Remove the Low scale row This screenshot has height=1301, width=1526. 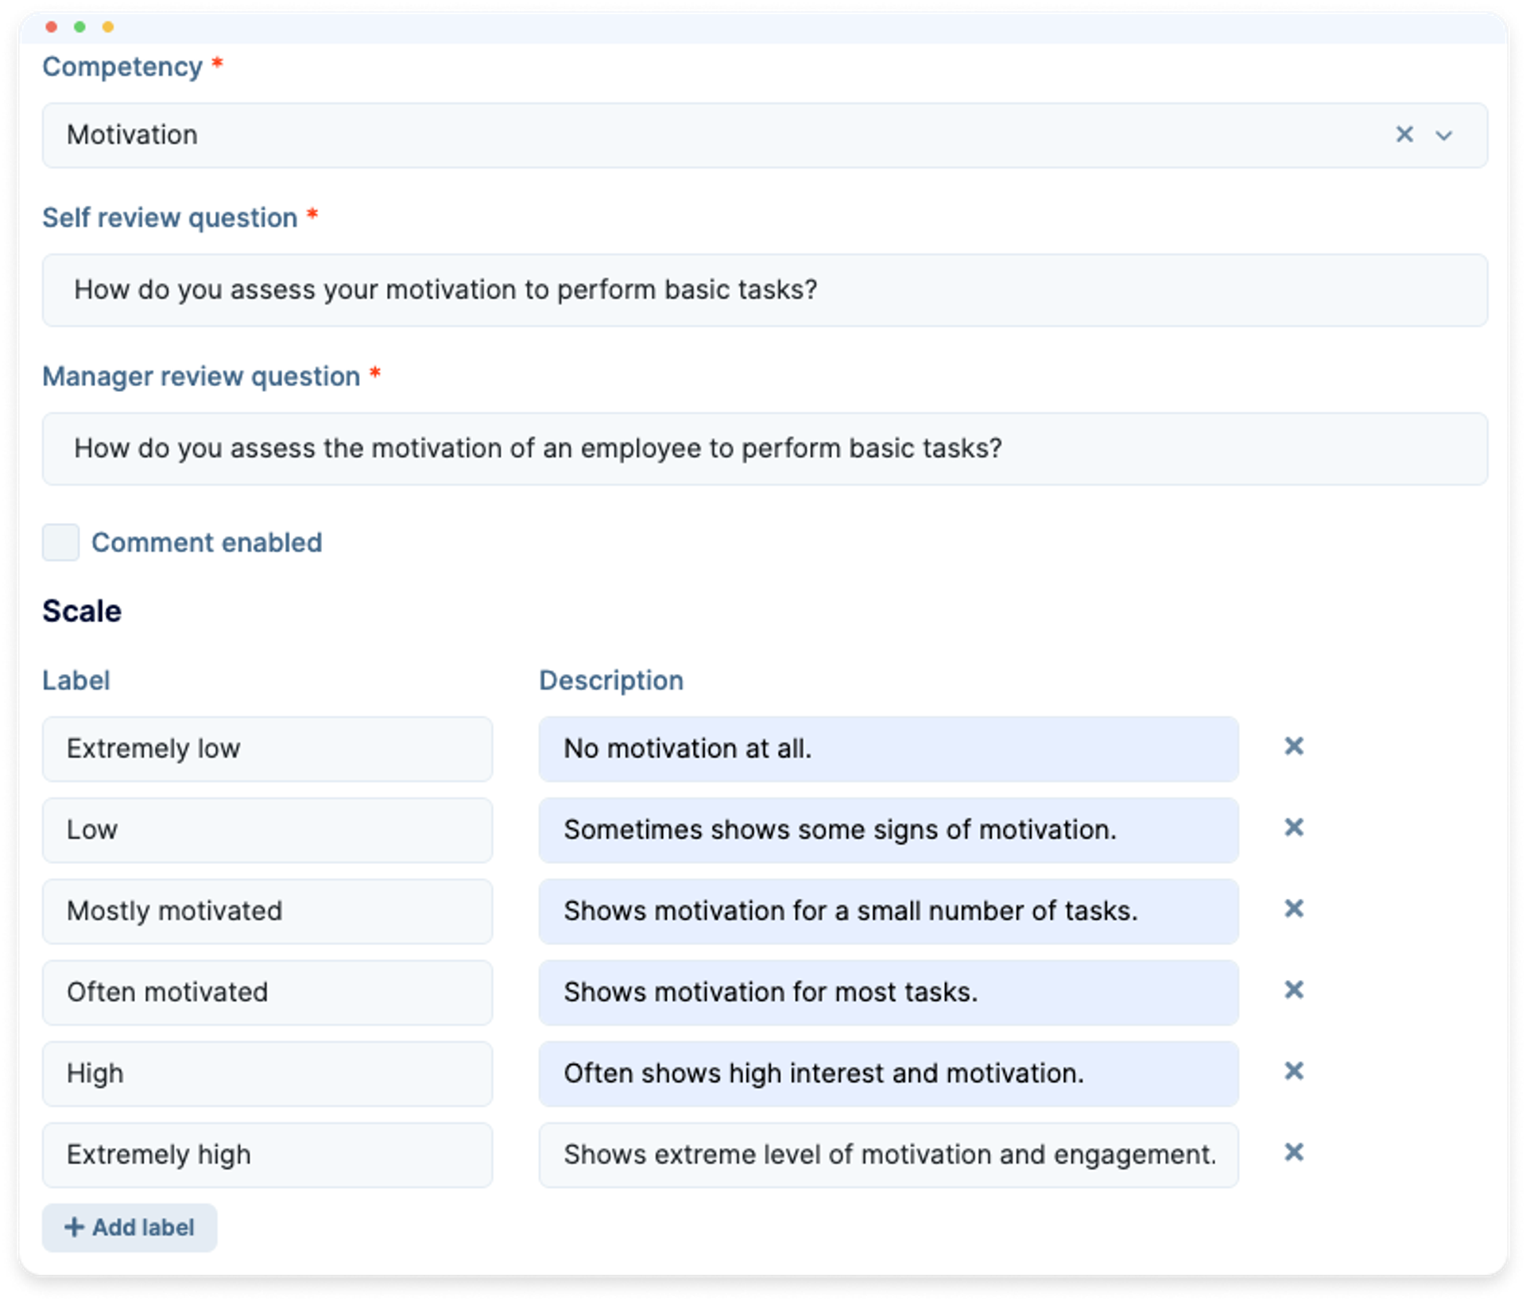[x=1293, y=827]
